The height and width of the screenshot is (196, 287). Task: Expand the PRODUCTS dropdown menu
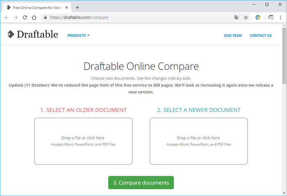78,36
